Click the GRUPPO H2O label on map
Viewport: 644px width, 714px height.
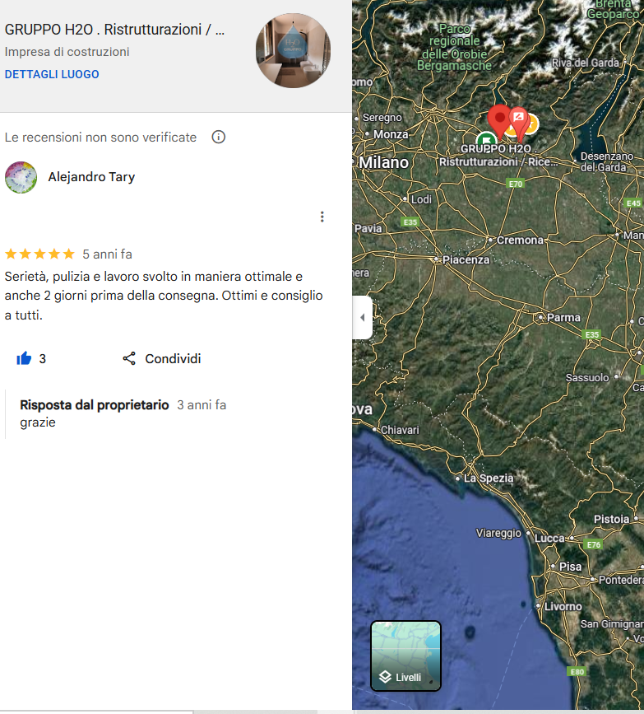498,156
